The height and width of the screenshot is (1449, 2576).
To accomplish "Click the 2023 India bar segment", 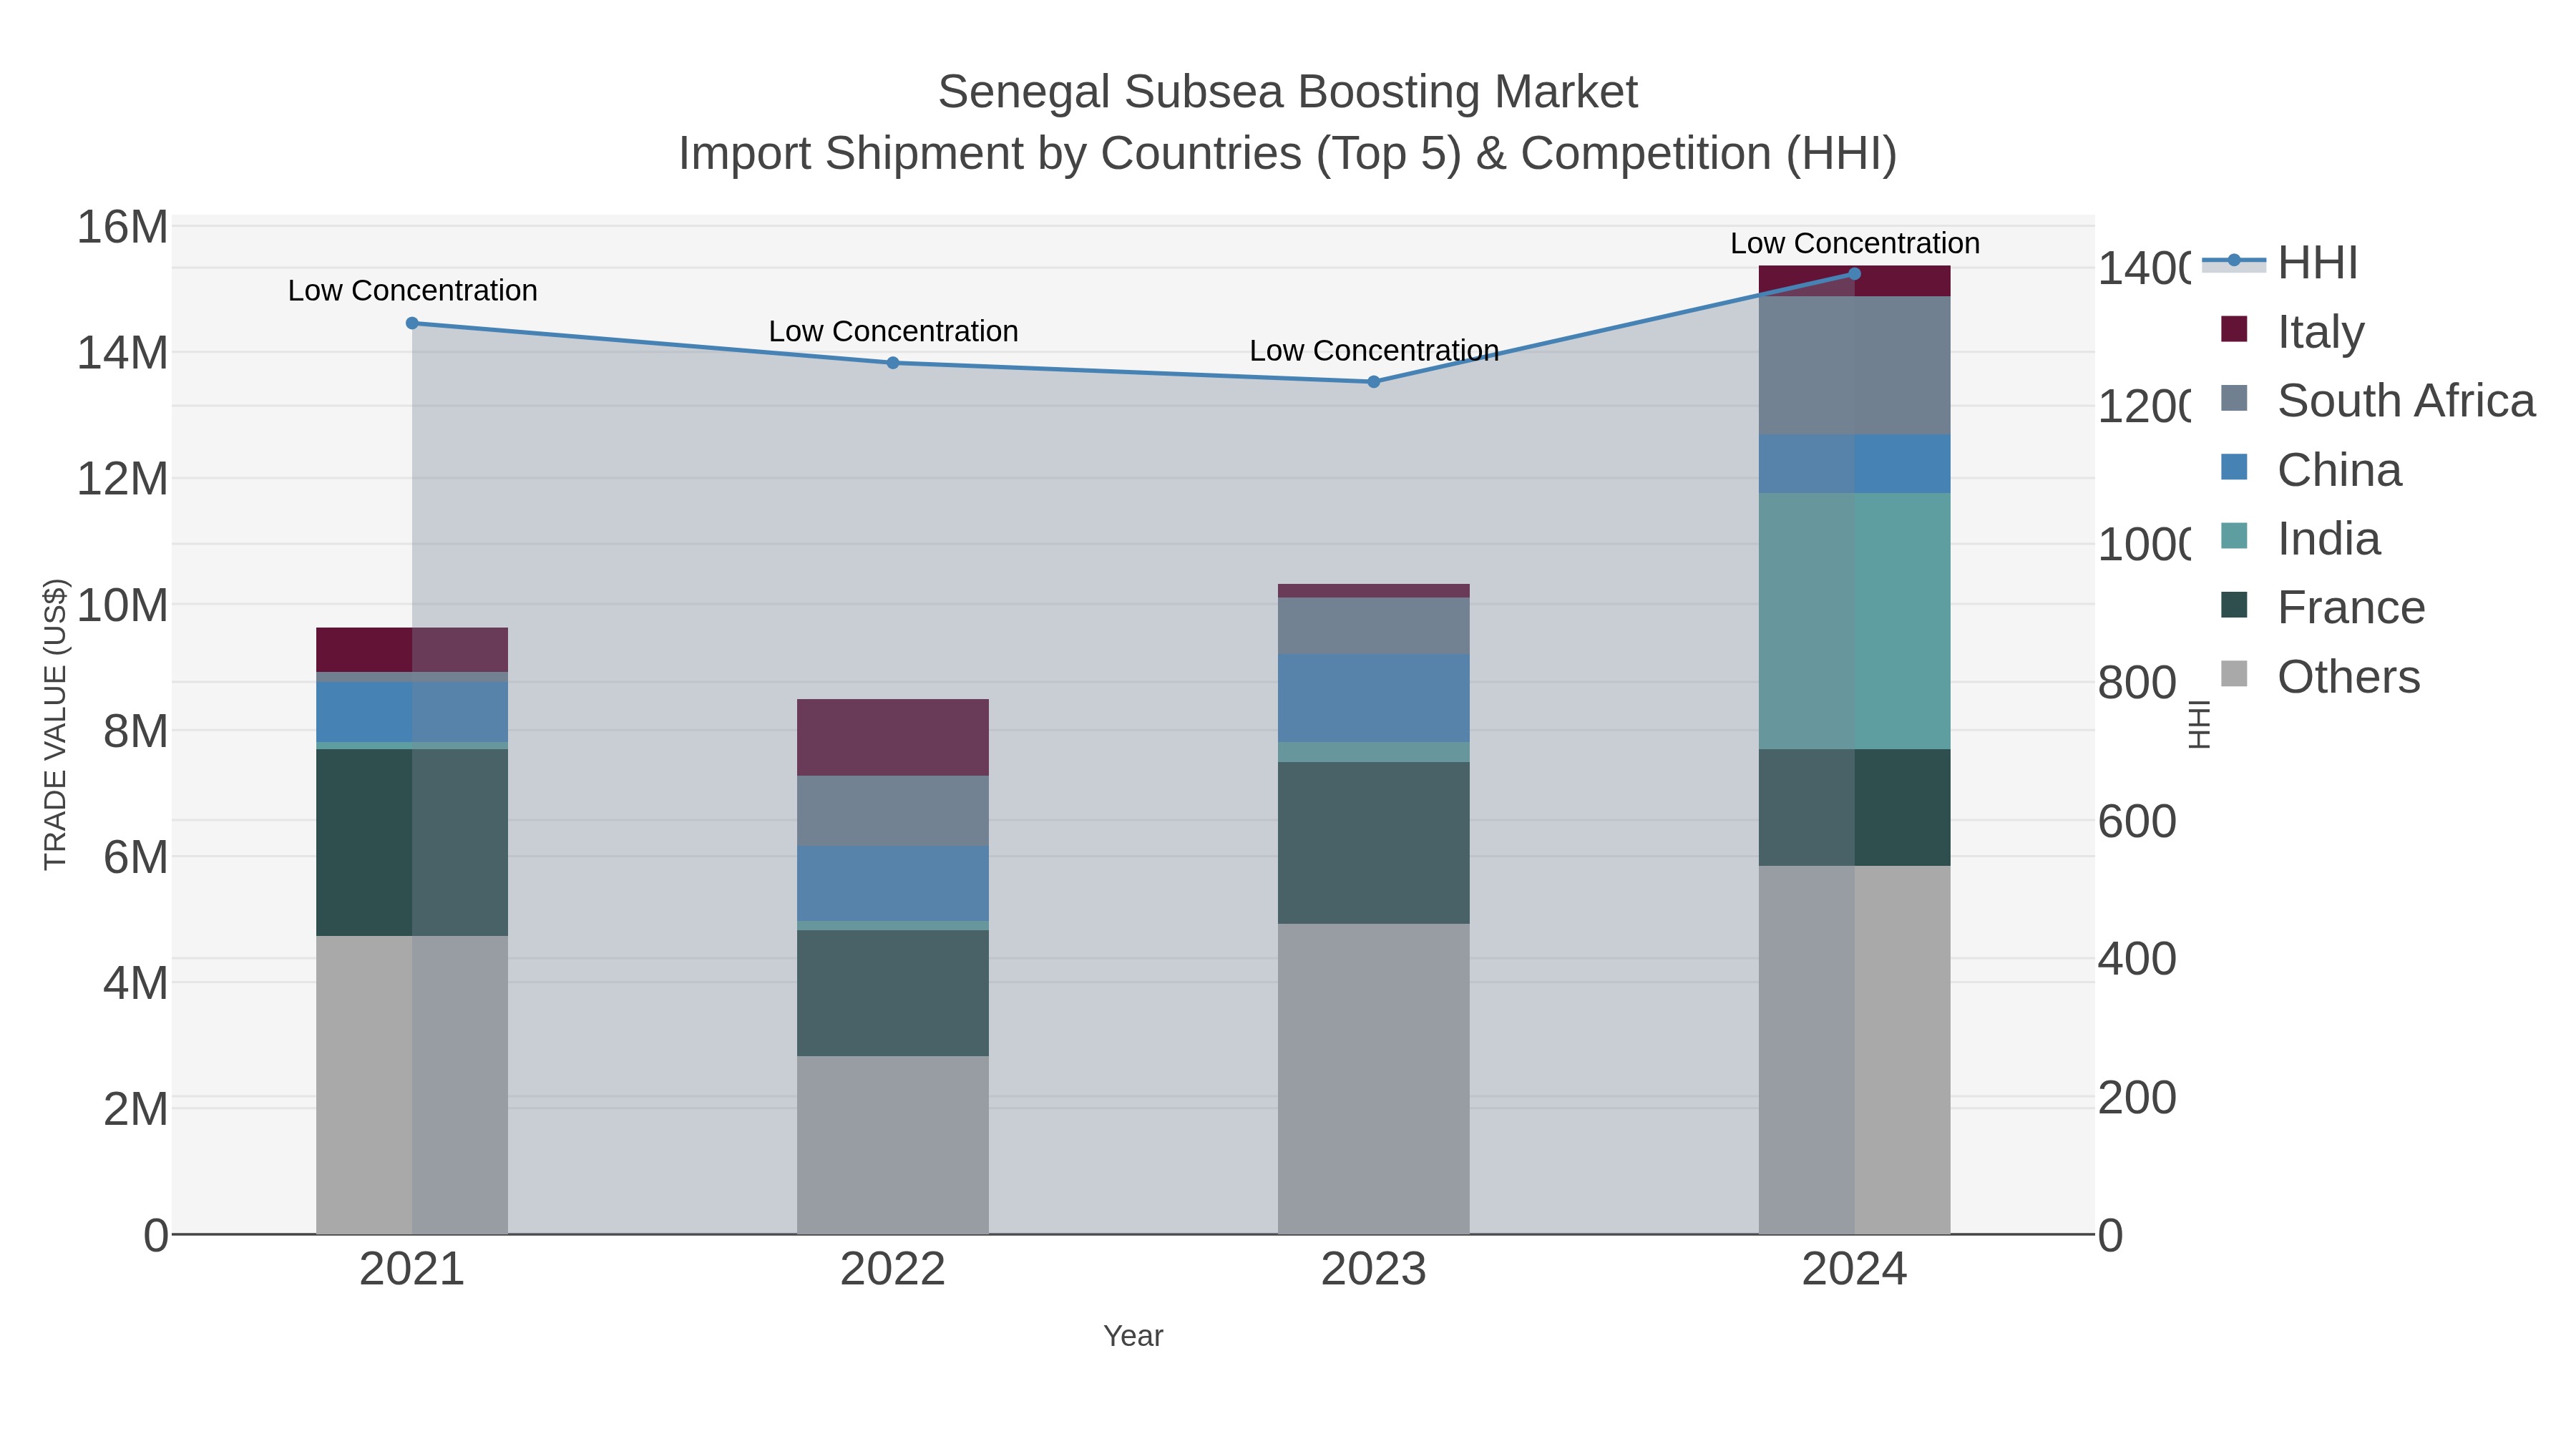I will coord(1374,752).
